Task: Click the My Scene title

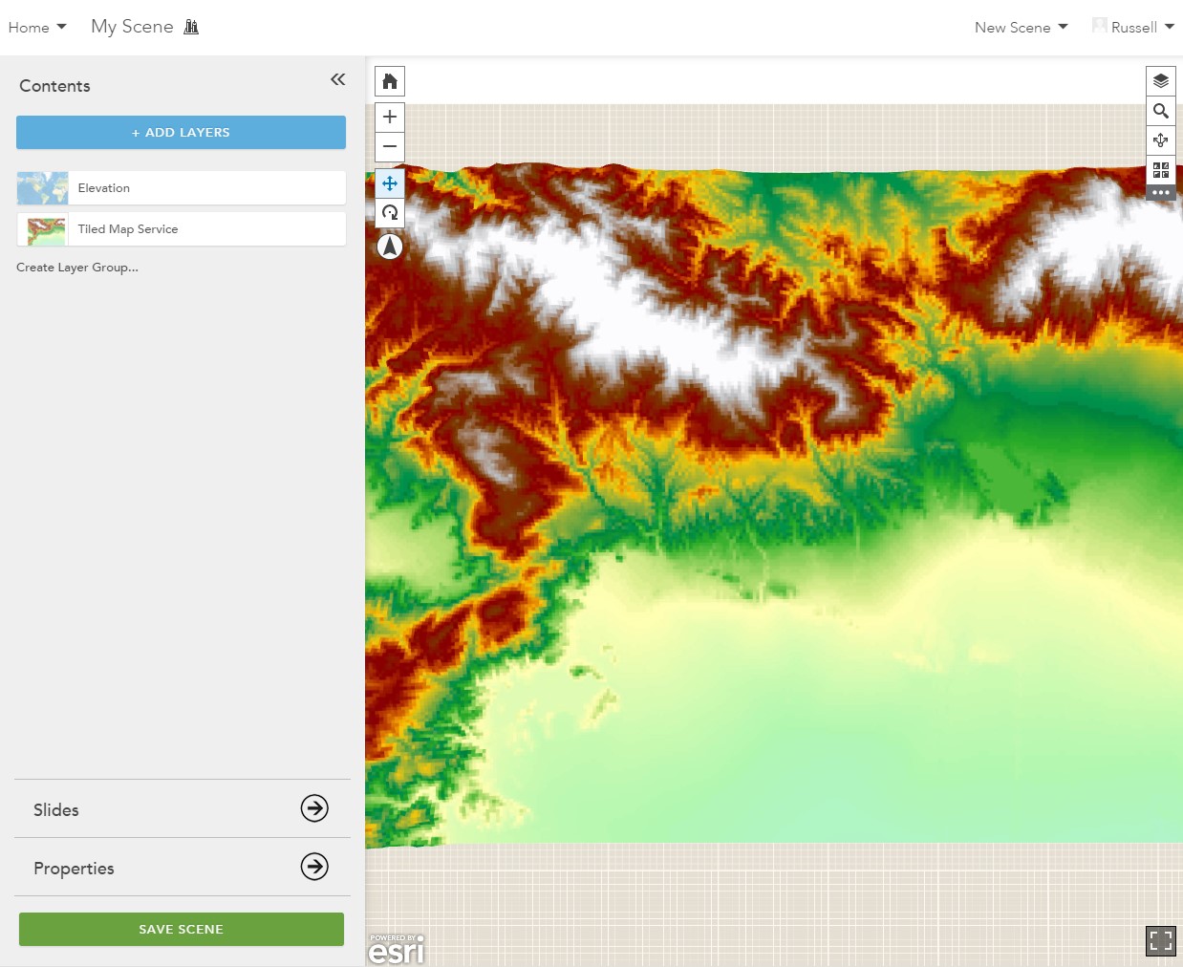Action: click(x=132, y=27)
